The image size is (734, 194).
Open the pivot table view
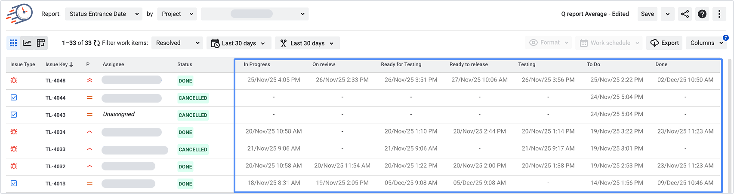coord(41,43)
